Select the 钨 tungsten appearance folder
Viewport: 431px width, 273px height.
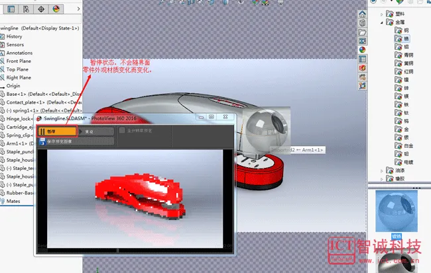pos(402,121)
